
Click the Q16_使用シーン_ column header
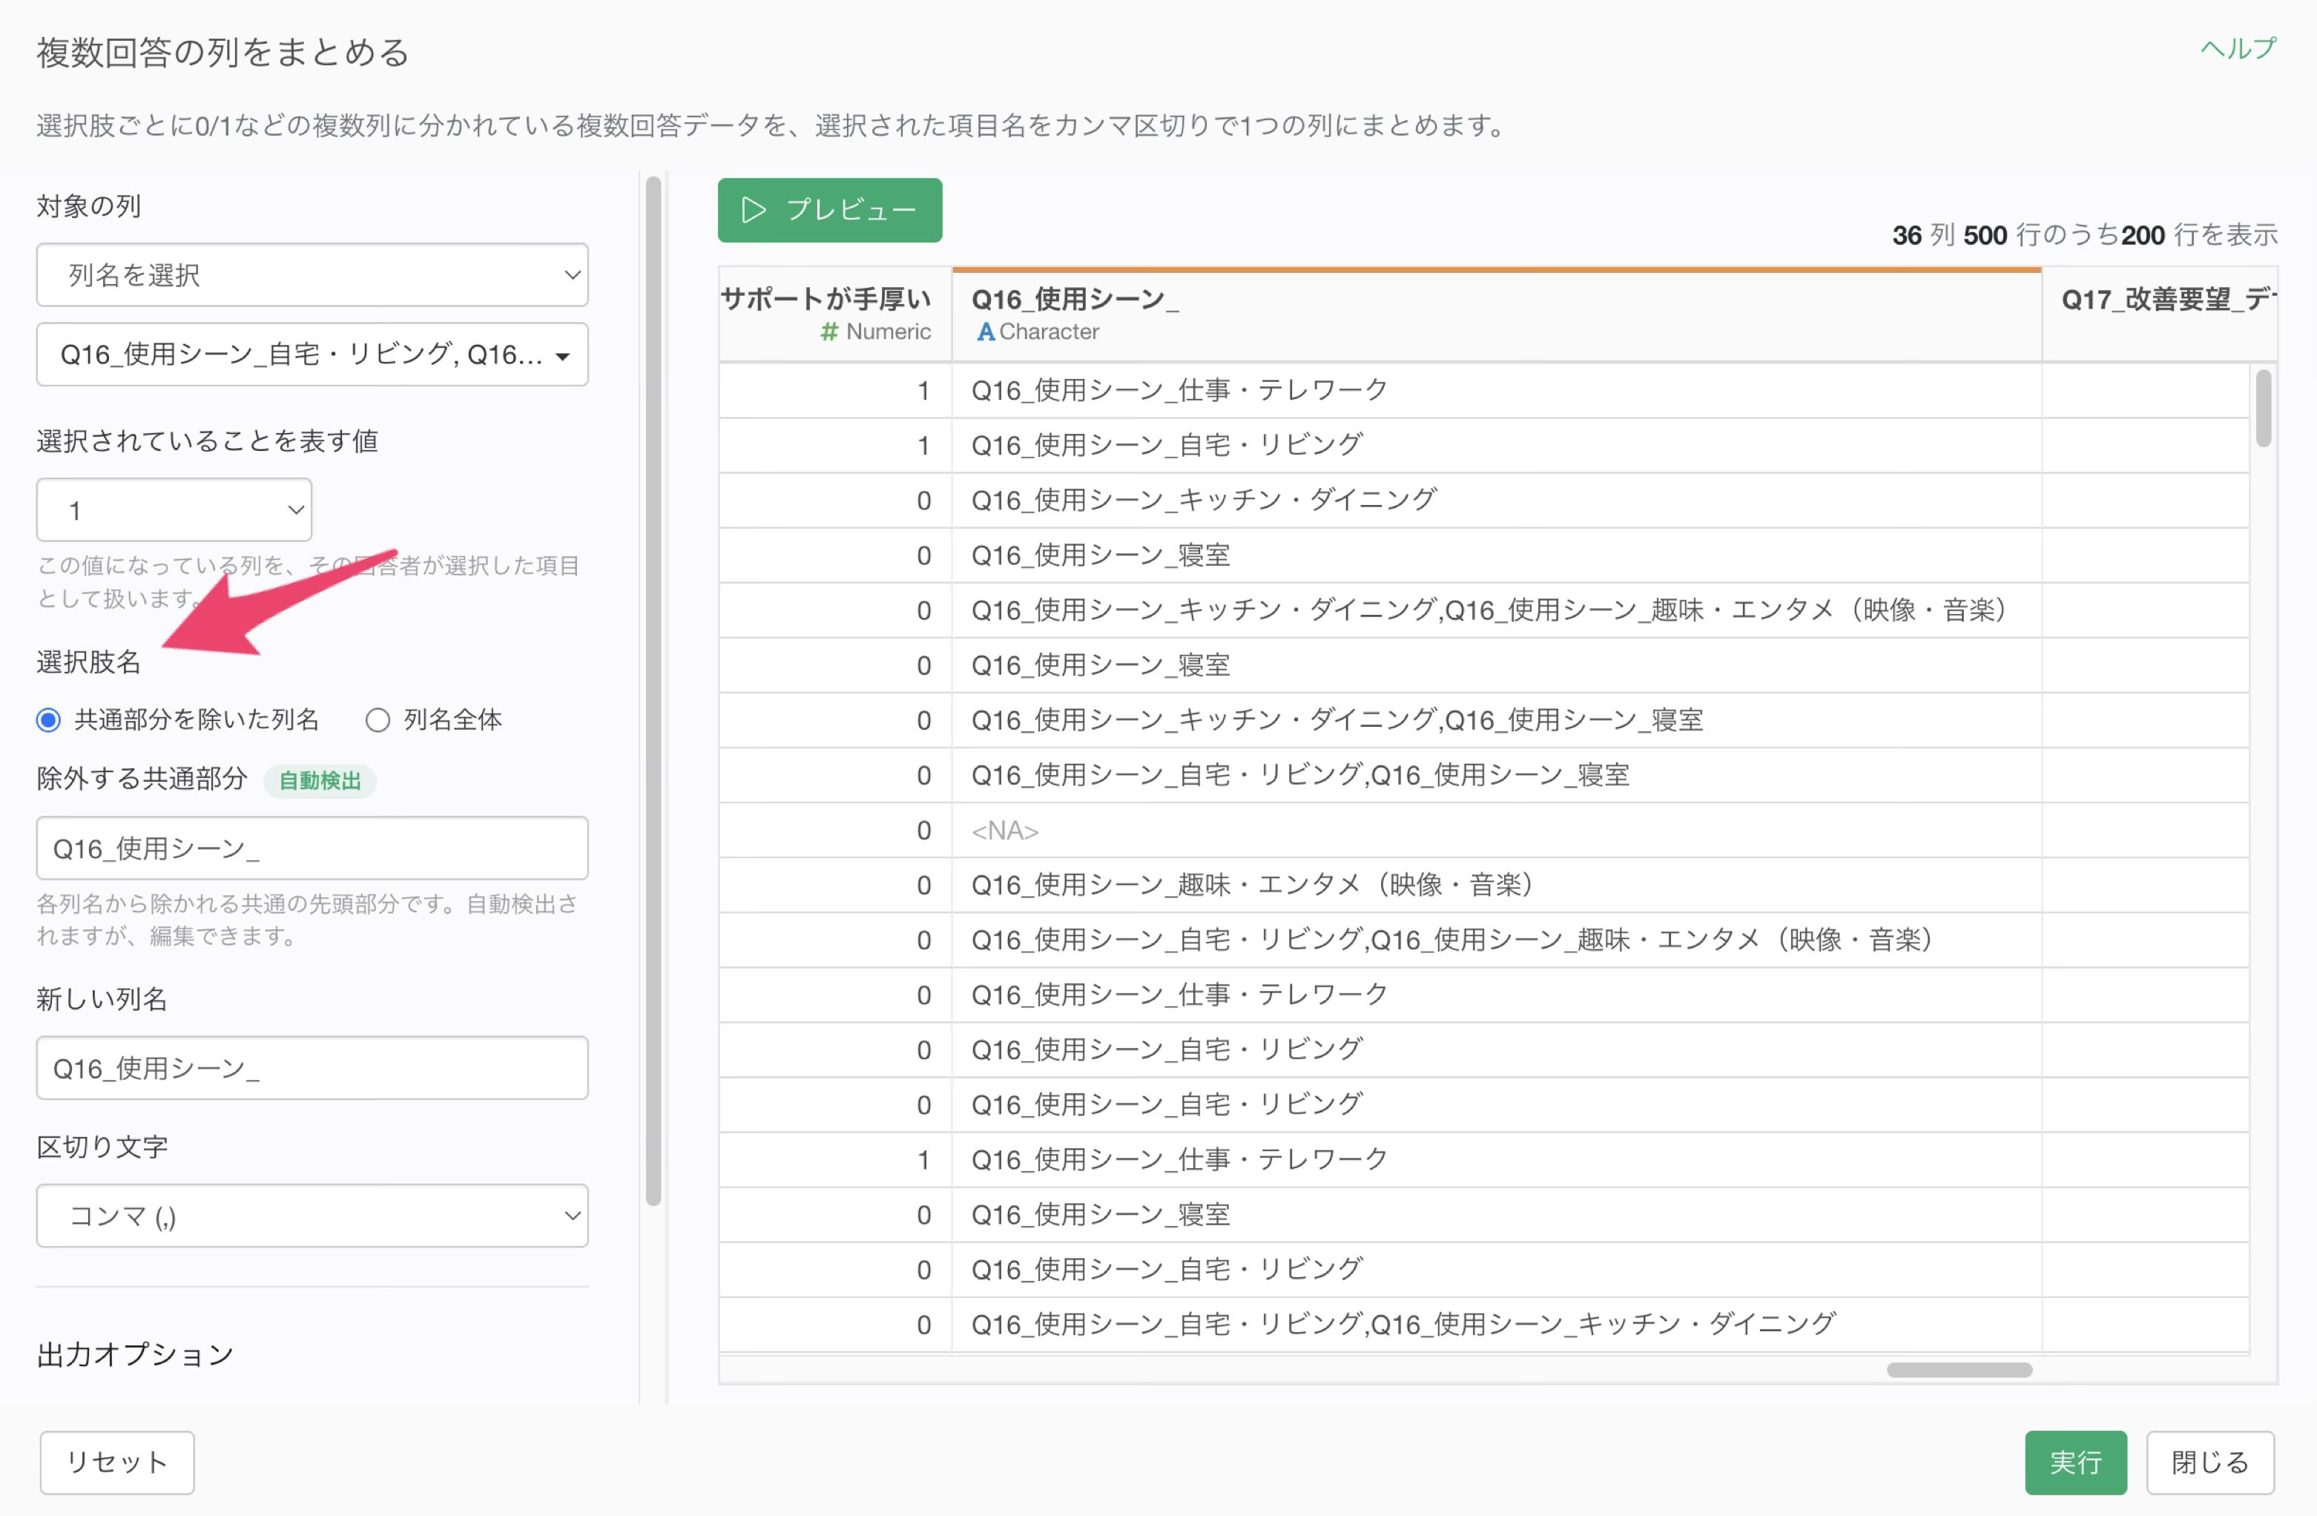(1496, 314)
